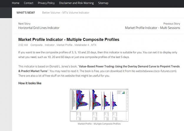Select the Metatrader 4 tag
Viewport: 184px width, 131px height.
pyautogui.click(x=82, y=45)
